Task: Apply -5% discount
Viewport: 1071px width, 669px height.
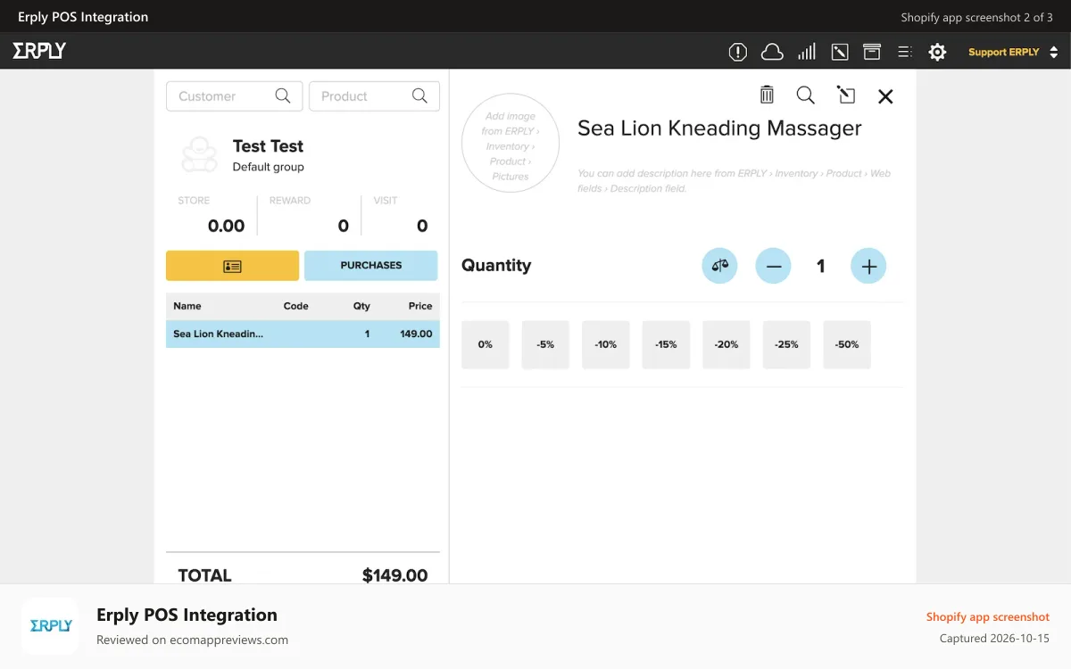Action: pyautogui.click(x=545, y=344)
